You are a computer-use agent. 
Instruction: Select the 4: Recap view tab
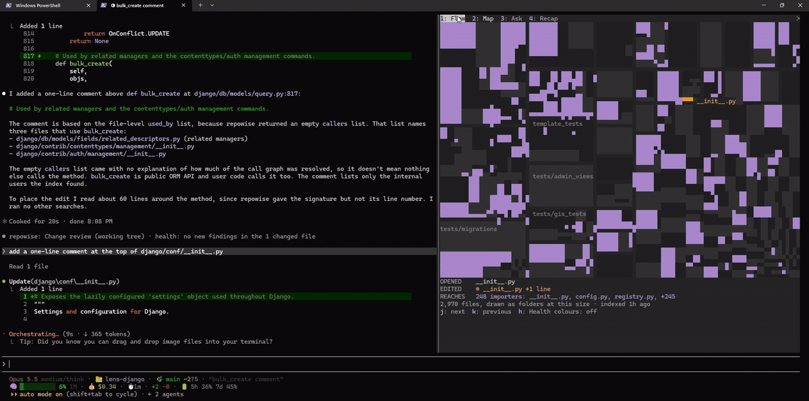click(x=543, y=19)
